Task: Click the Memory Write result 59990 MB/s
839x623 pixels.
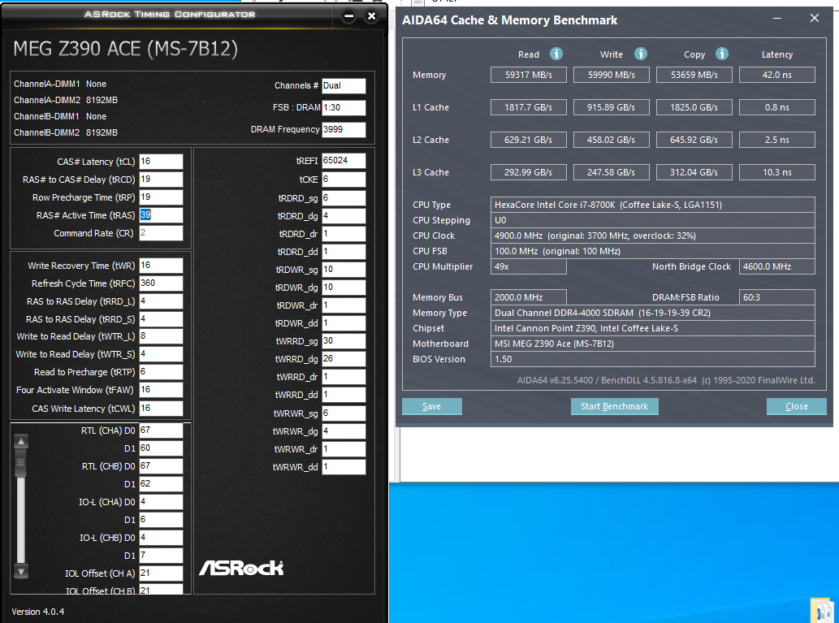Action: pos(611,75)
